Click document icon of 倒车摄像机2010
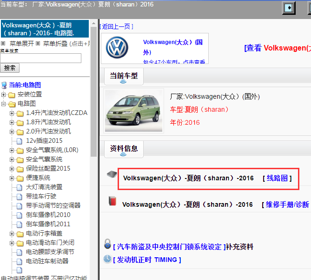Viewport: 311px width, 280px height. point(20,215)
